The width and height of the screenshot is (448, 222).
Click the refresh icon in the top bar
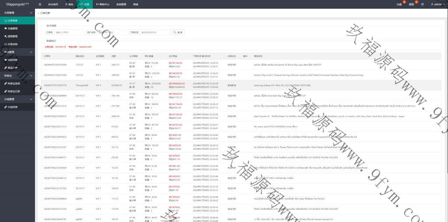(422, 4)
